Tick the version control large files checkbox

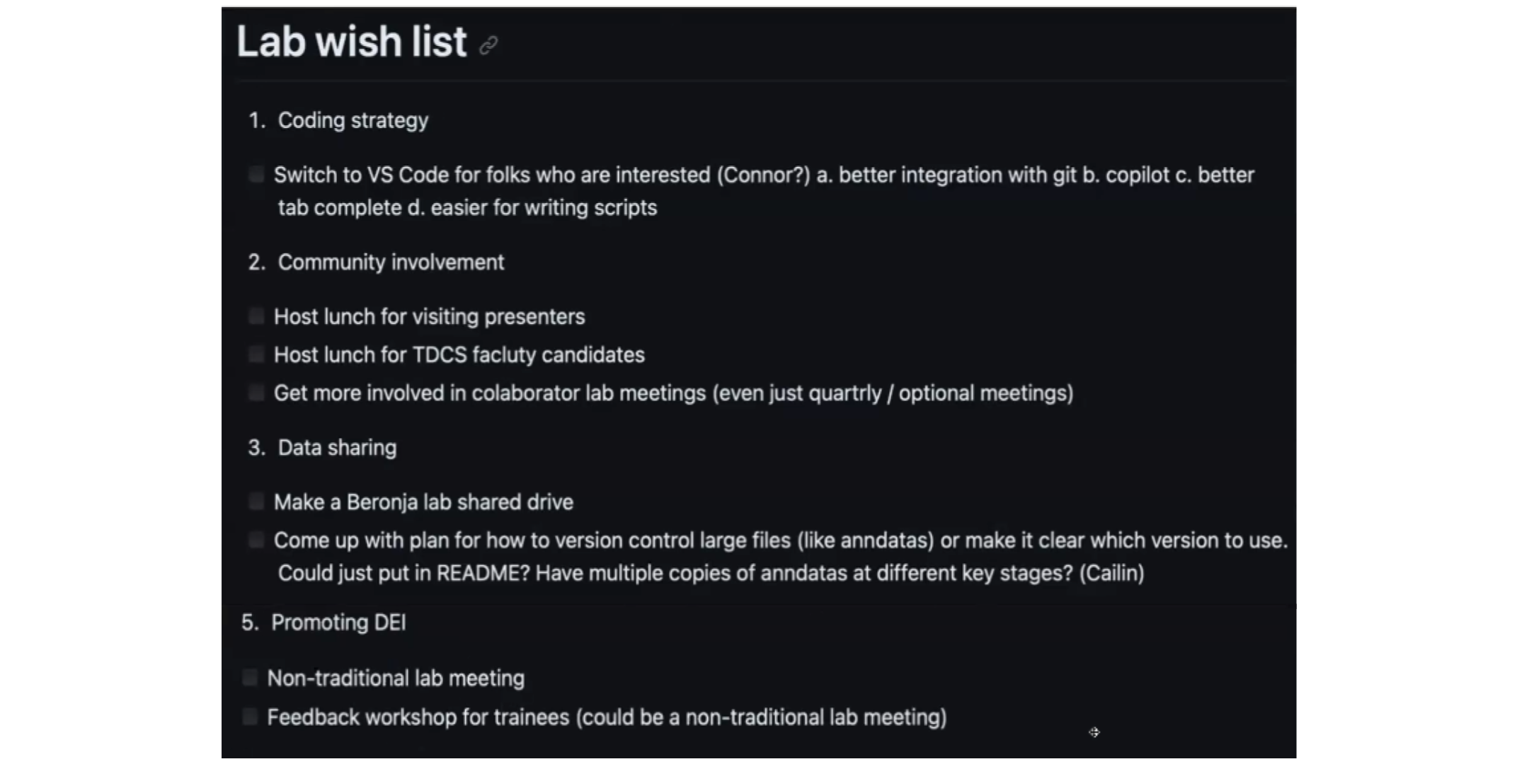[x=256, y=540]
